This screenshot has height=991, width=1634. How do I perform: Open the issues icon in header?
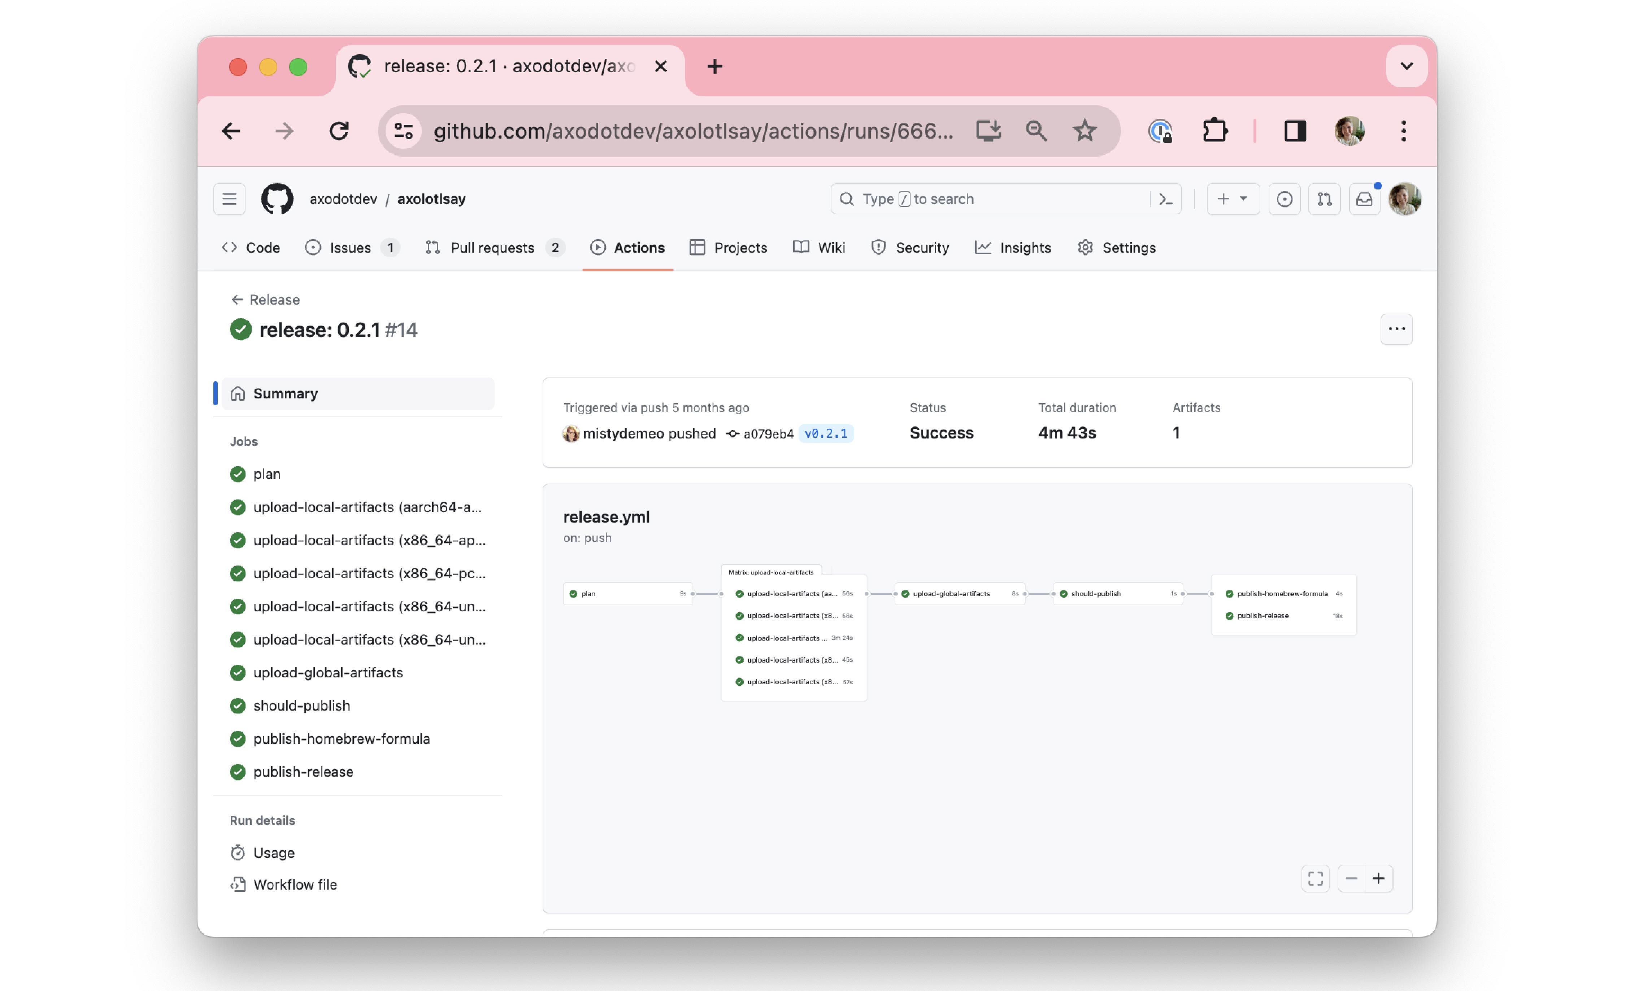1284,199
